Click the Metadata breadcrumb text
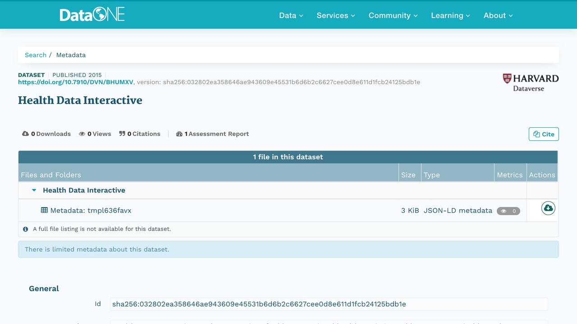Image resolution: width=577 pixels, height=324 pixels. [x=71, y=55]
